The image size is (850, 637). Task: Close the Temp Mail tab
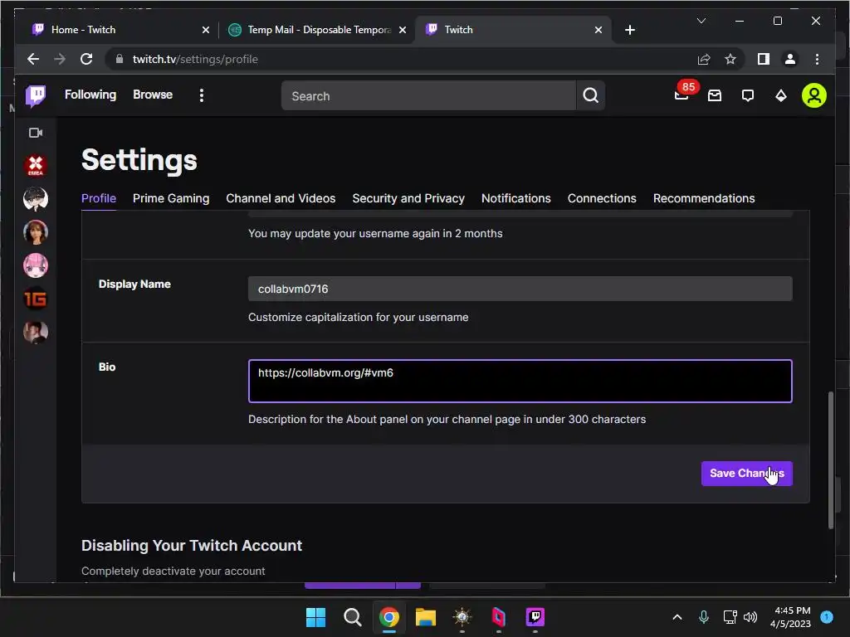403,30
